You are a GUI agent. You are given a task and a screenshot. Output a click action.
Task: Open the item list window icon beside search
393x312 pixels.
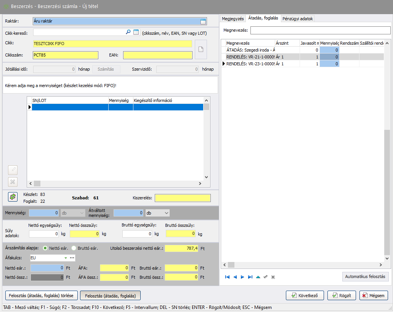(136, 32)
